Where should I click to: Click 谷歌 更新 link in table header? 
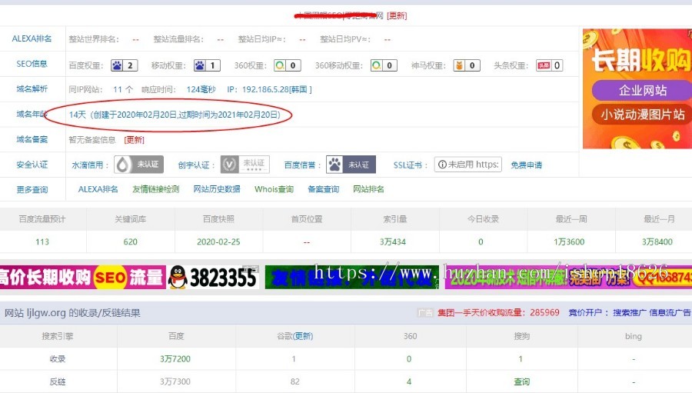click(303, 336)
